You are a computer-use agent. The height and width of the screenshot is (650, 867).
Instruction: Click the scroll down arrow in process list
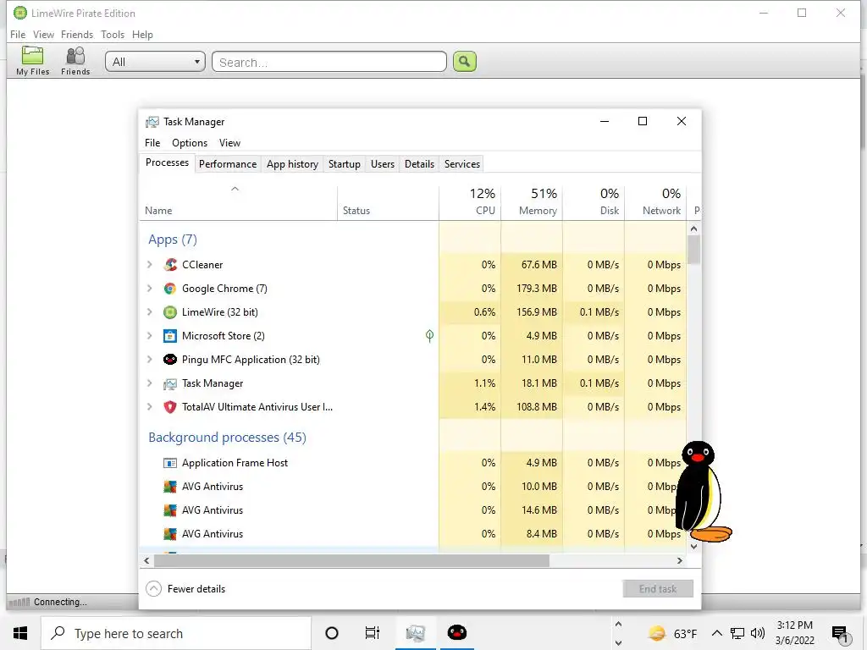pos(694,546)
